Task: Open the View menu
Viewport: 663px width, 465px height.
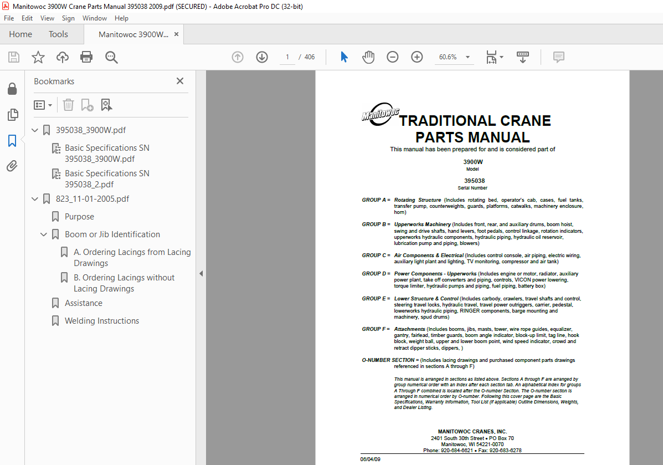Action: point(48,18)
